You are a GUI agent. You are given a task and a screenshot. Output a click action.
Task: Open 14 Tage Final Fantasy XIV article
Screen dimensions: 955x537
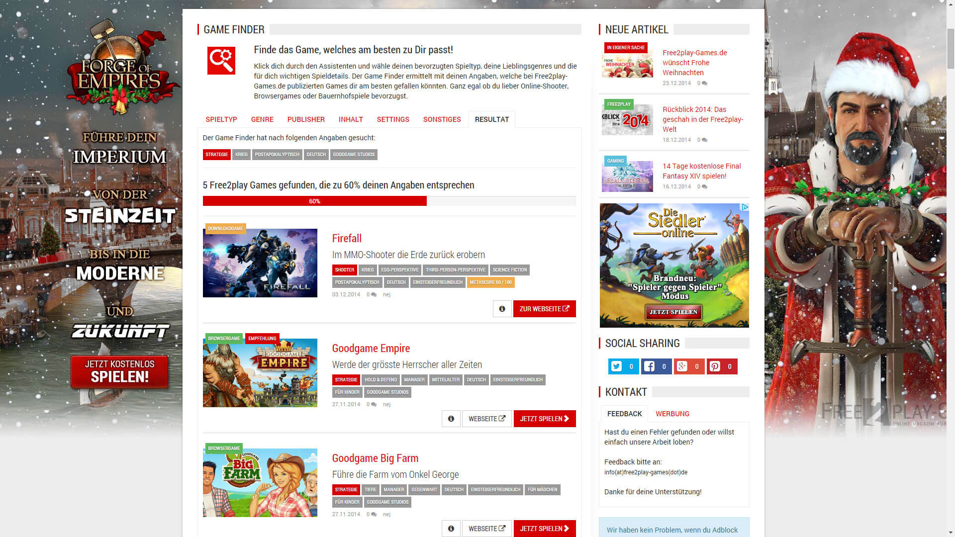click(x=701, y=171)
